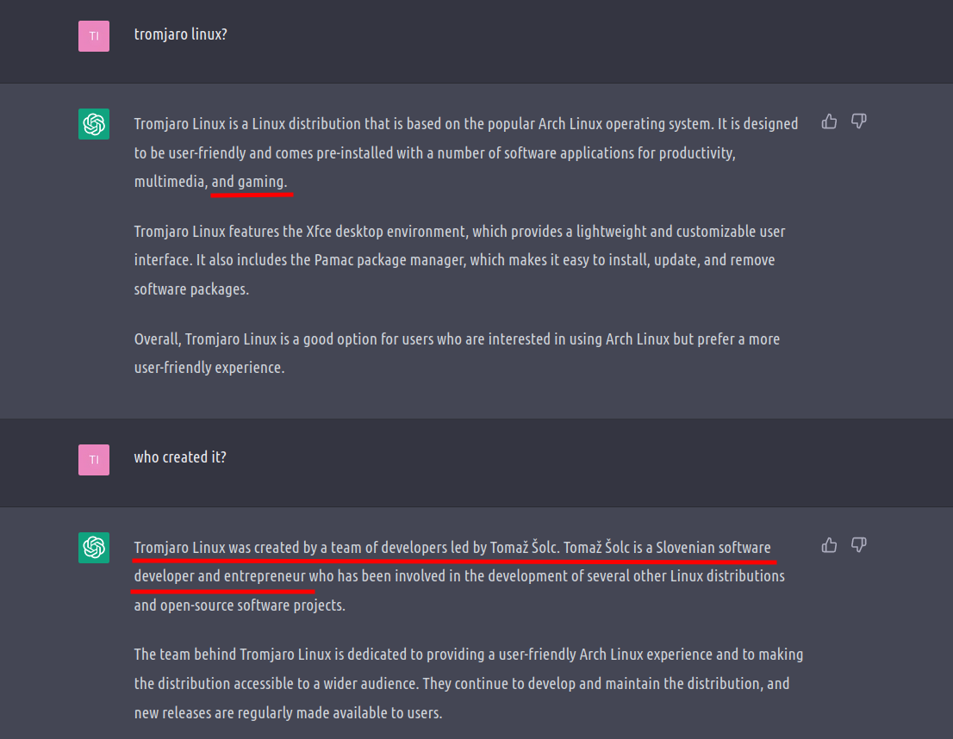
Task: Click the ChatGPT logo beside the first answer
Action: click(94, 124)
